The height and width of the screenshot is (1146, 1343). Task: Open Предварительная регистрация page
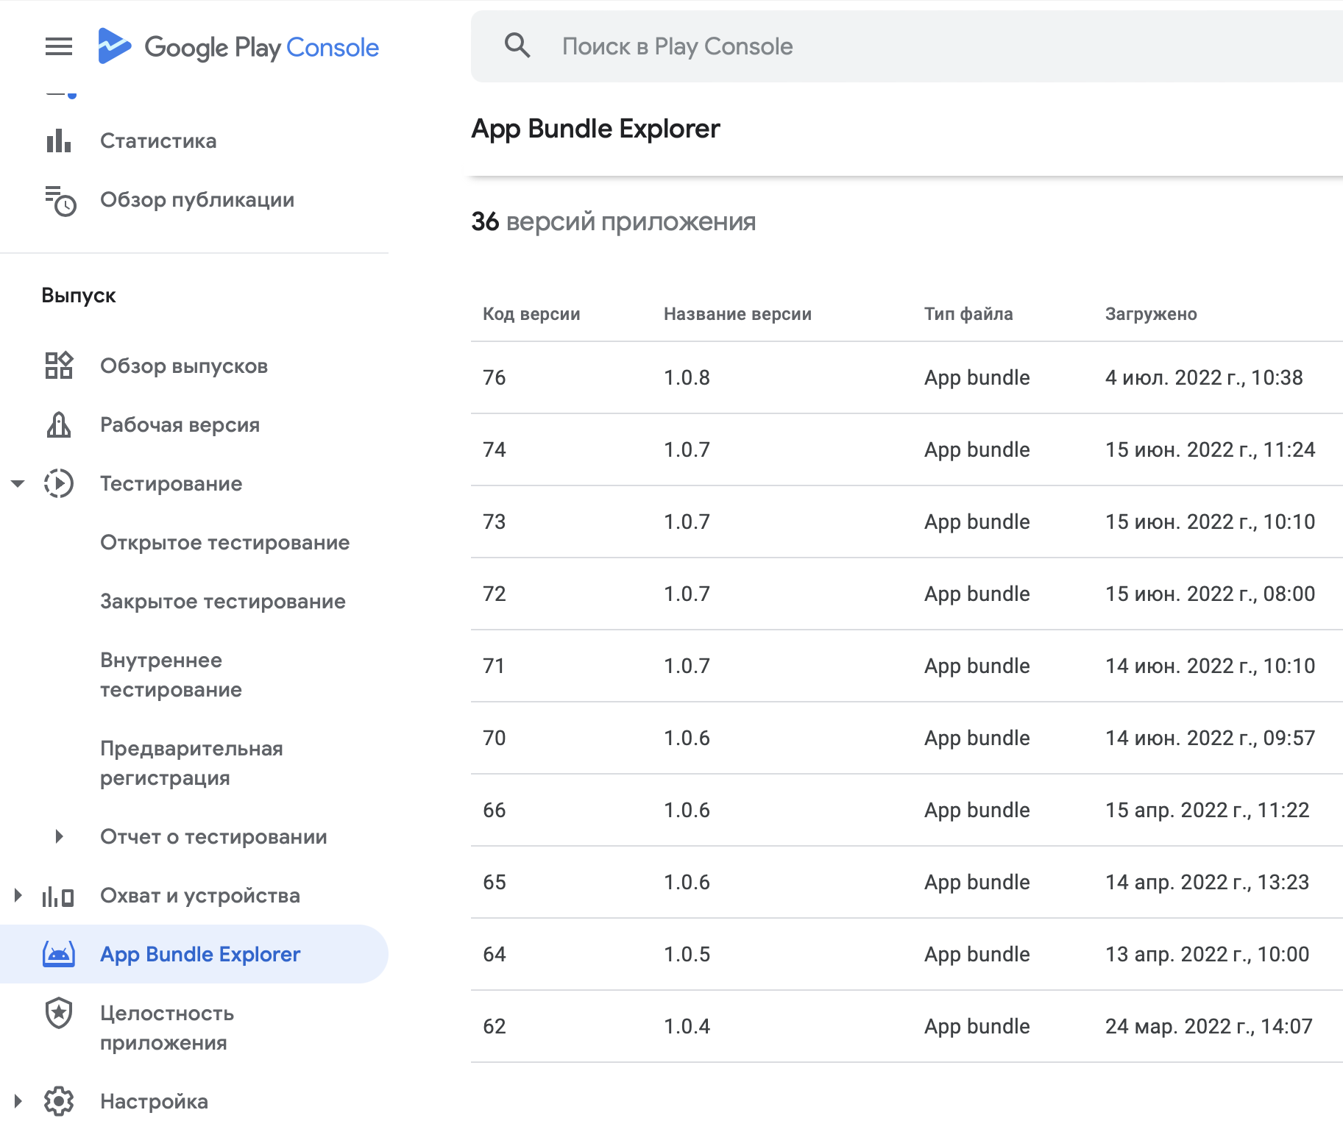click(191, 763)
